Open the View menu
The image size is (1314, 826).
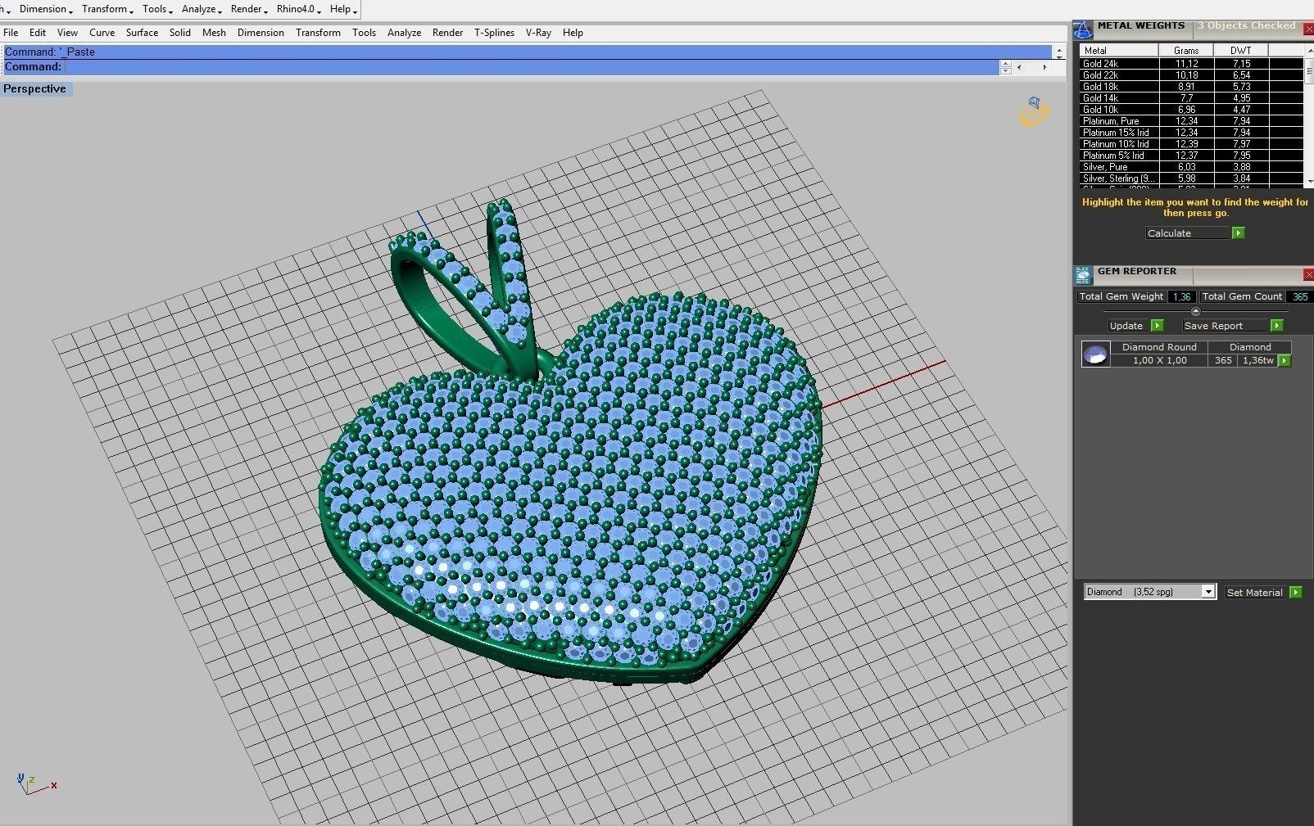(67, 33)
